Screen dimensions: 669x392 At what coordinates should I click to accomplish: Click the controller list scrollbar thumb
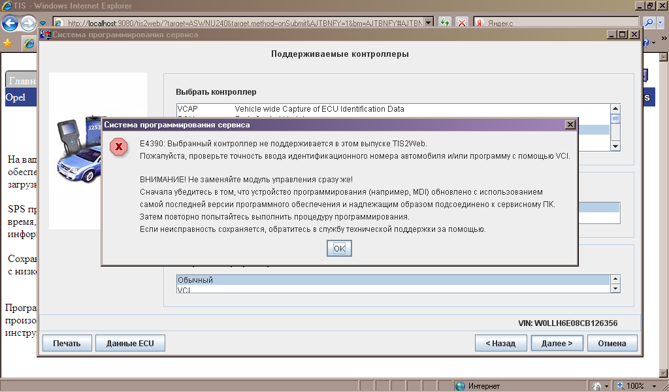coord(615,119)
